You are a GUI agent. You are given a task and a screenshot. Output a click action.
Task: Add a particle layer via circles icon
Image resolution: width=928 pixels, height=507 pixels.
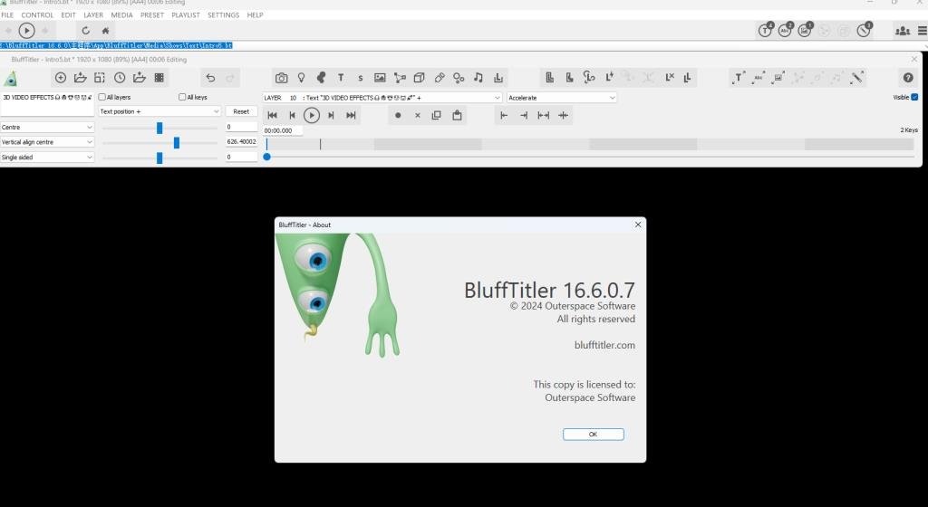tap(459, 78)
